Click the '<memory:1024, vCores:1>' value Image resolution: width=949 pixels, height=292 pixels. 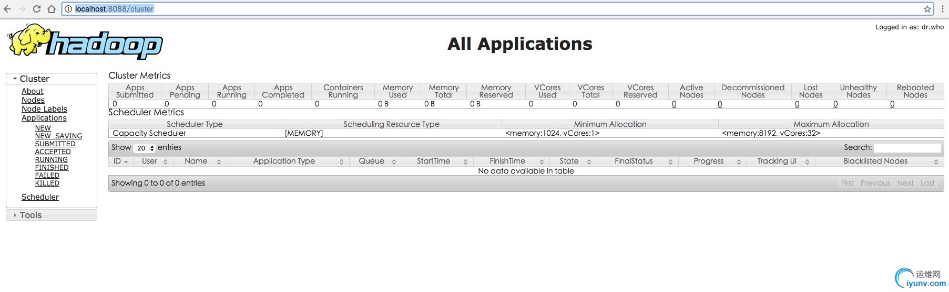click(x=553, y=133)
